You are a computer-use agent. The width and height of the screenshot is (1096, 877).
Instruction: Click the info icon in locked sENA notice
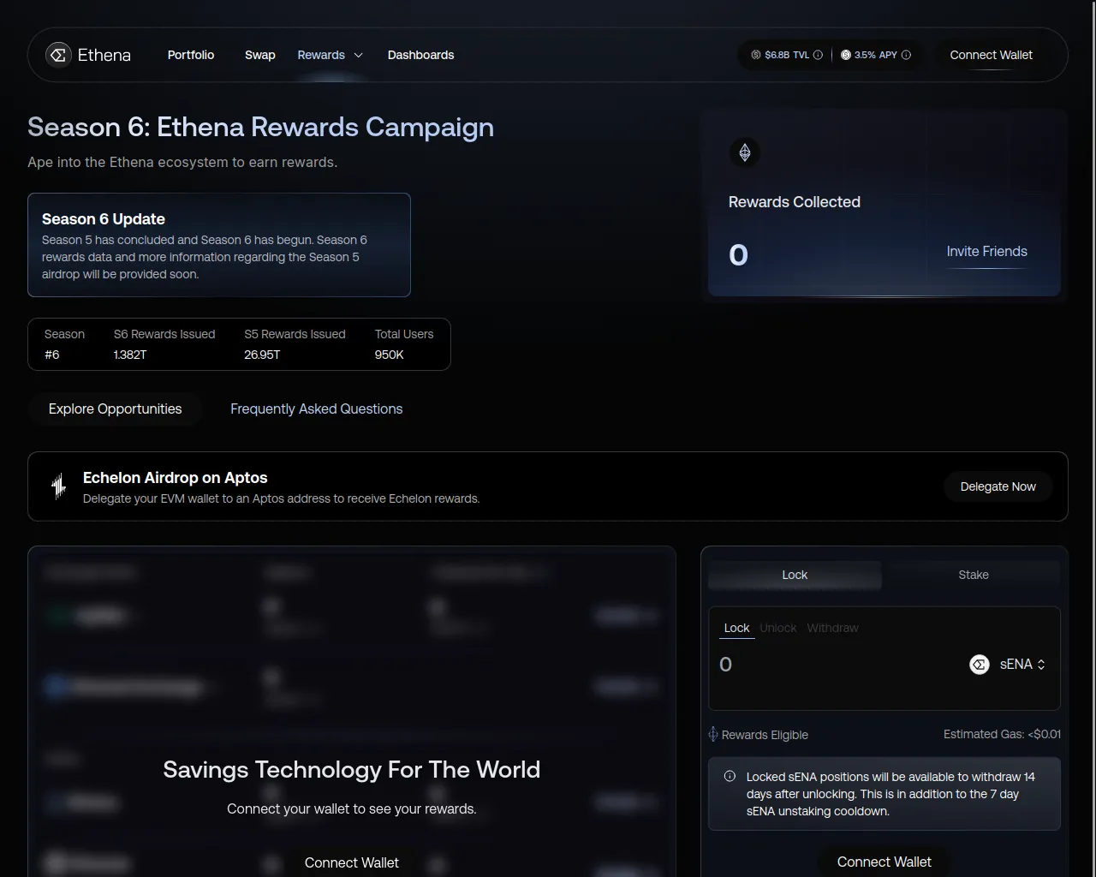click(730, 777)
